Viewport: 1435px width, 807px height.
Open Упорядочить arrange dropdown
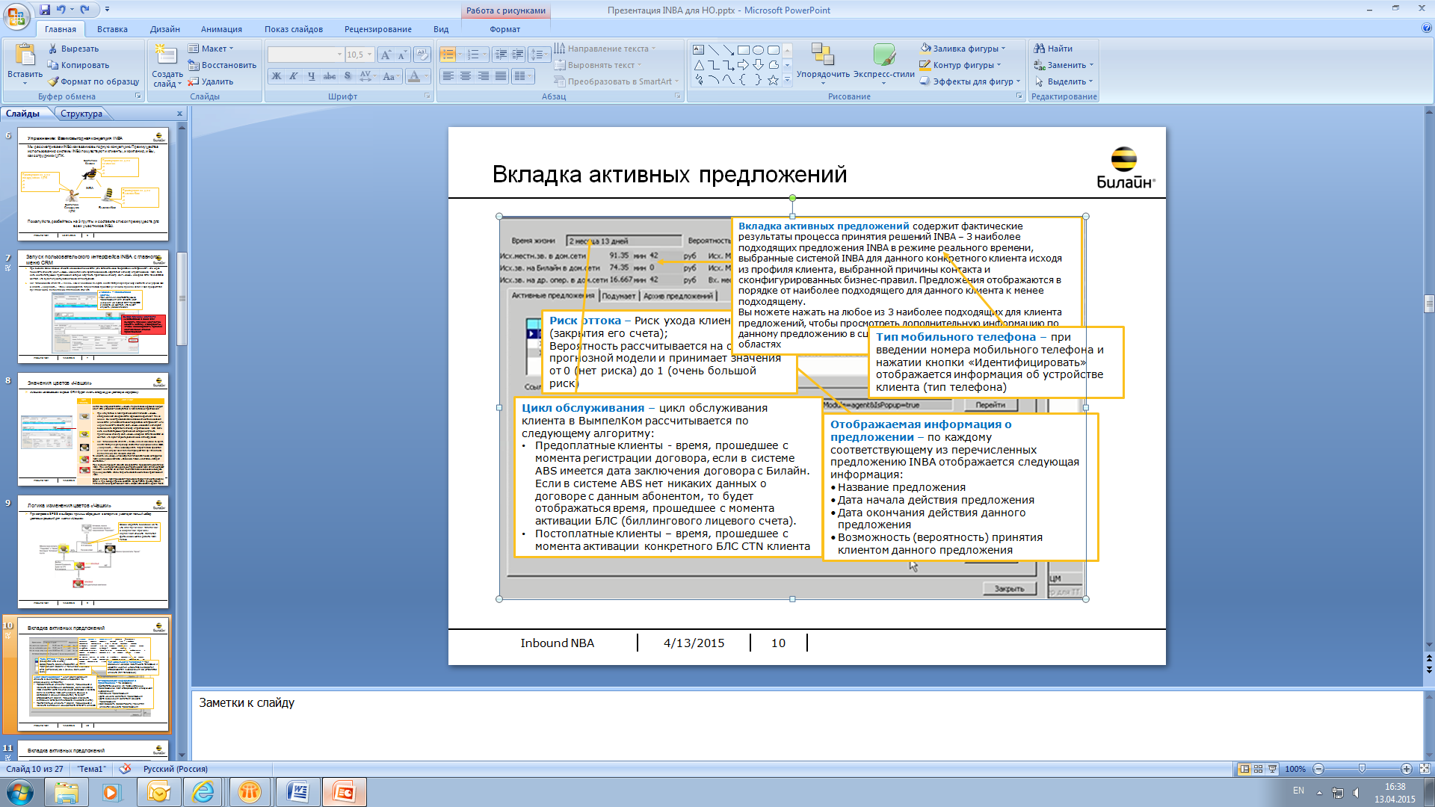[x=823, y=64]
